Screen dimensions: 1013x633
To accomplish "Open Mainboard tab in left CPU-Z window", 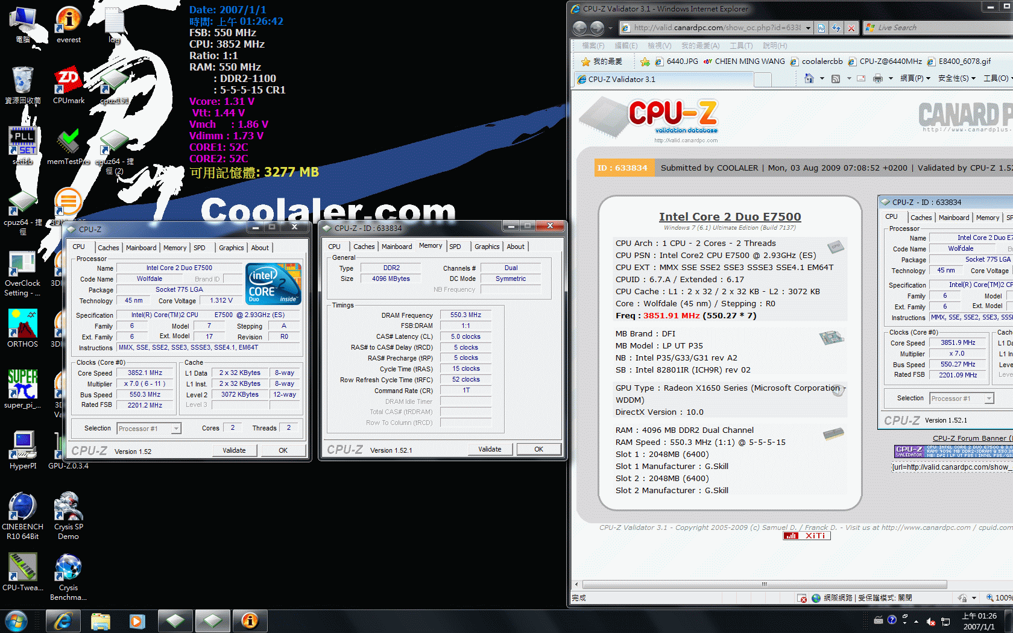I will point(141,248).
